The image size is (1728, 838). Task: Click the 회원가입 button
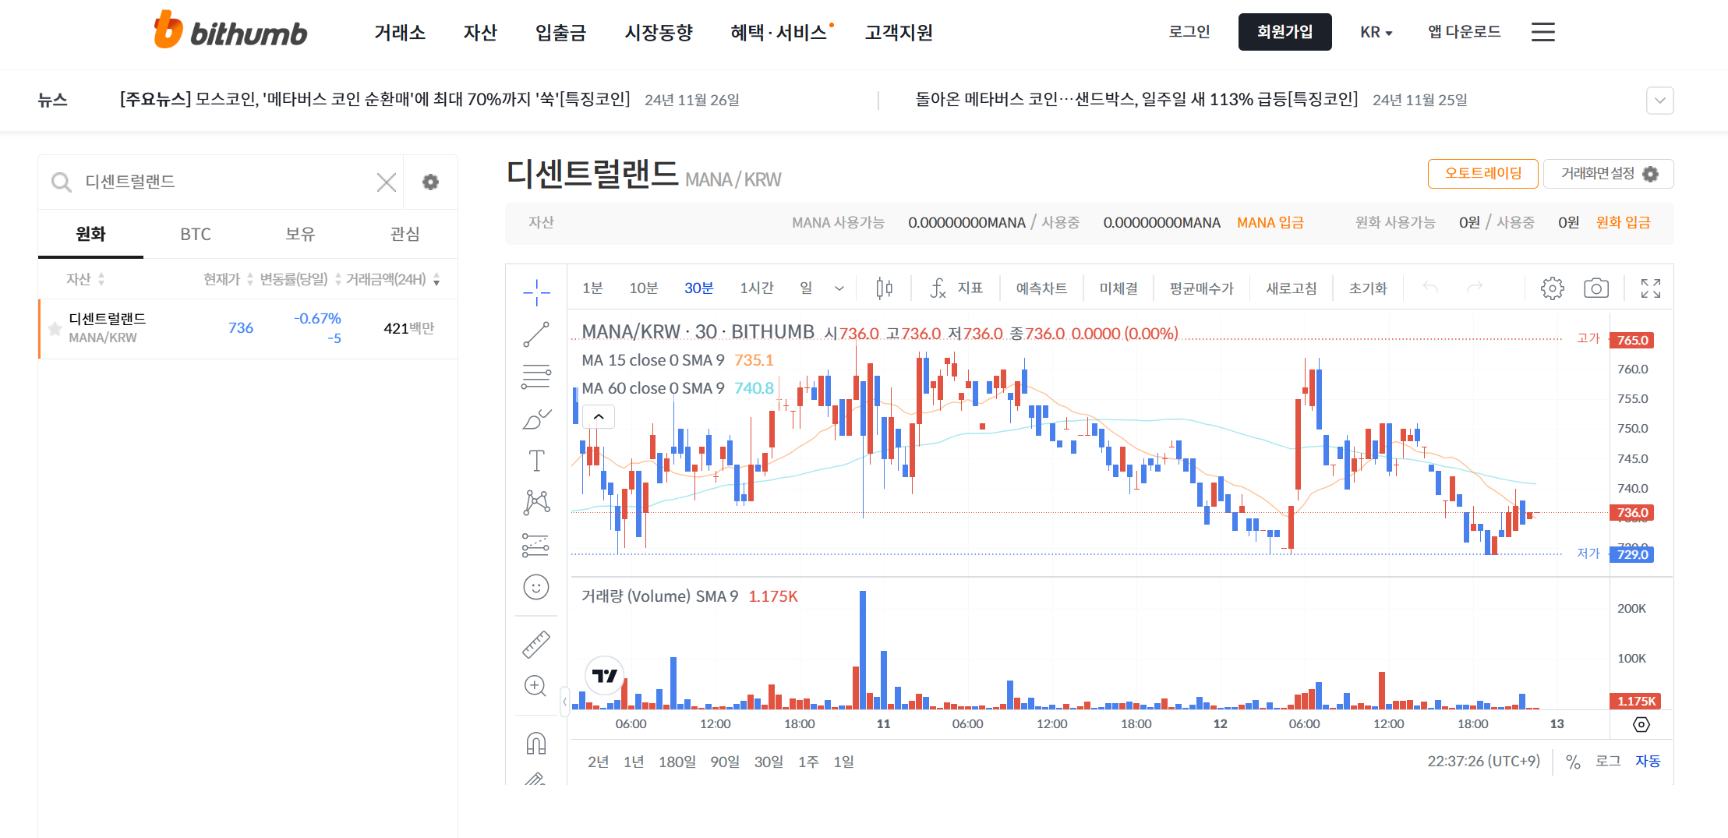point(1285,32)
